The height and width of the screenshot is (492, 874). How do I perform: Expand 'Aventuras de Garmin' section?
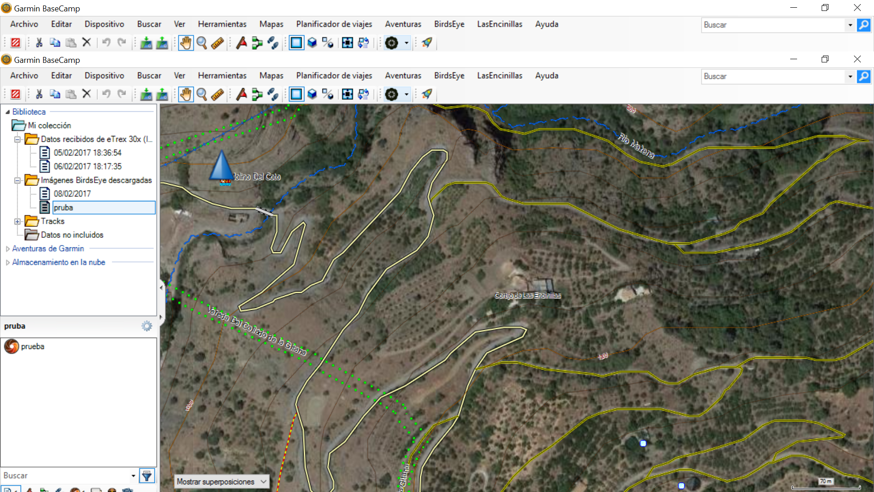(8, 249)
